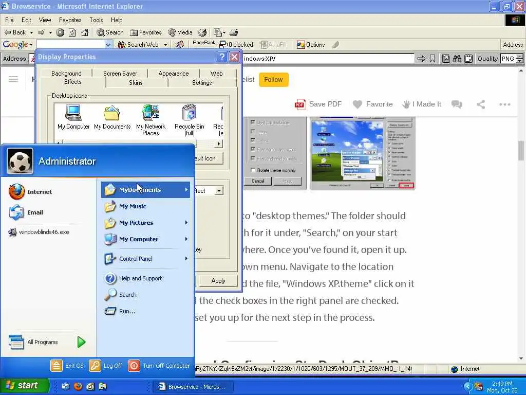Toggle the Rotate theme monthly checkbox
This screenshot has height=395, width=526.
253,170
